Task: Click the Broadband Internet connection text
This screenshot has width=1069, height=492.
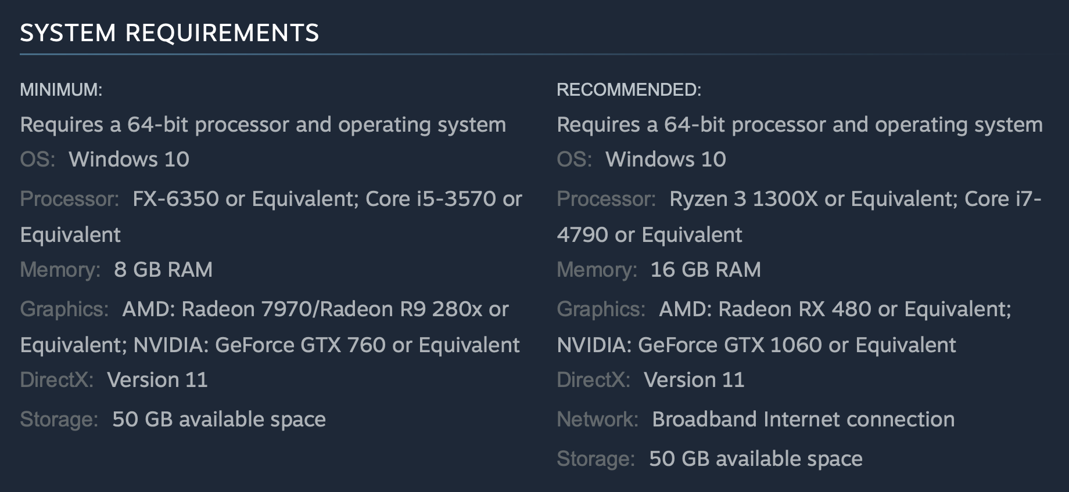Action: point(803,419)
